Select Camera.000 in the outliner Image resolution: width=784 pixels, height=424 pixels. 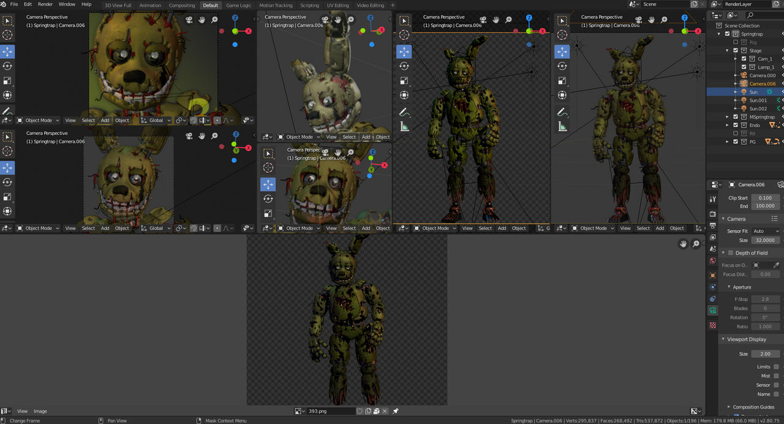(x=762, y=75)
